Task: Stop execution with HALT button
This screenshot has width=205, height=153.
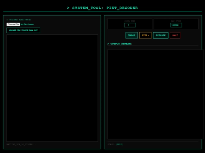Action: click(175, 35)
